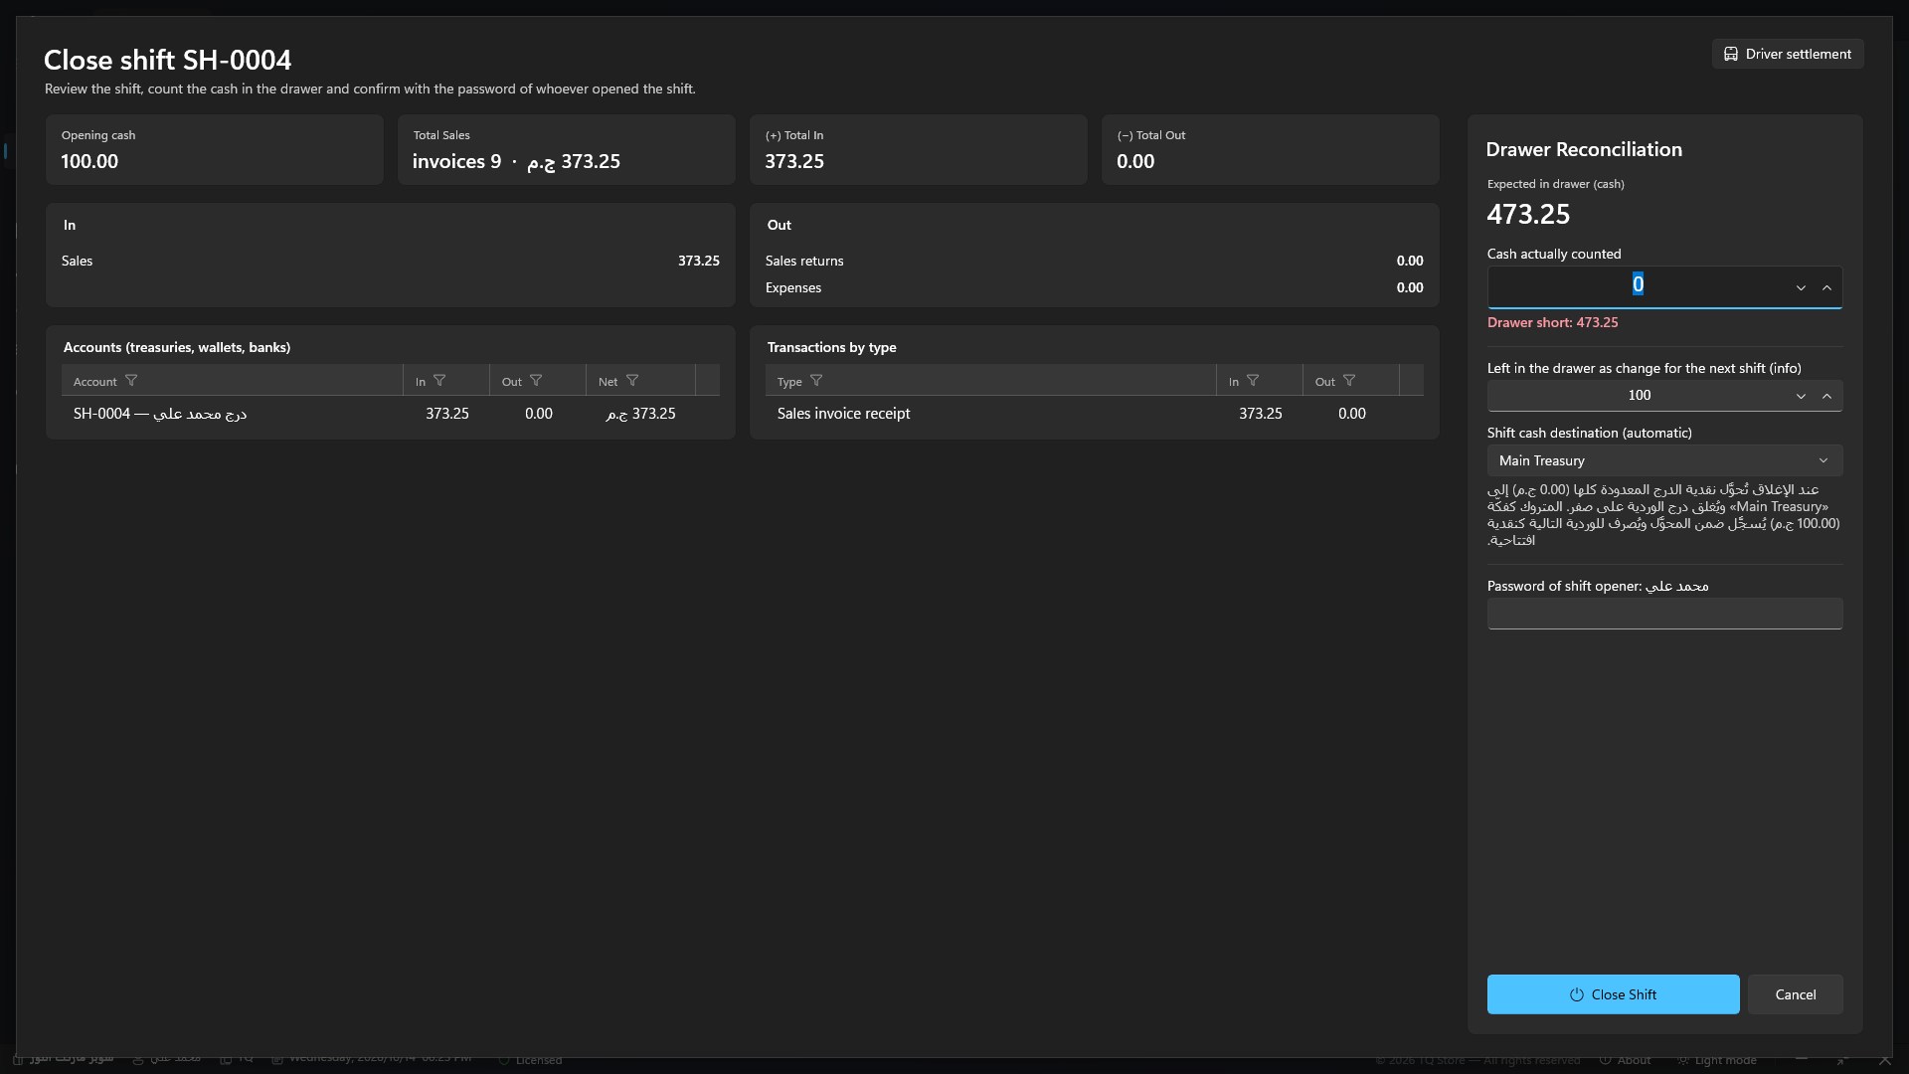This screenshot has width=1909, height=1074.
Task: Click Expected in drawer 473.25
Action: tap(1528, 214)
